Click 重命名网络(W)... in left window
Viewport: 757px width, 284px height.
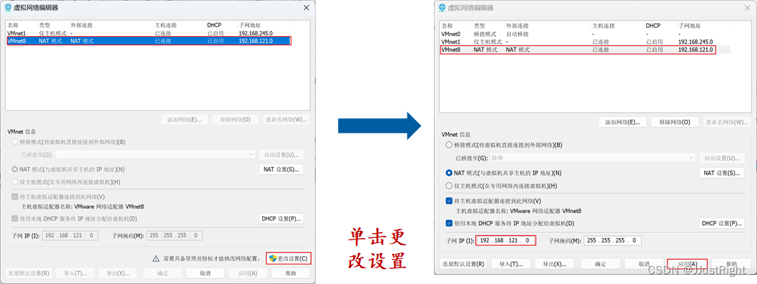(x=287, y=120)
